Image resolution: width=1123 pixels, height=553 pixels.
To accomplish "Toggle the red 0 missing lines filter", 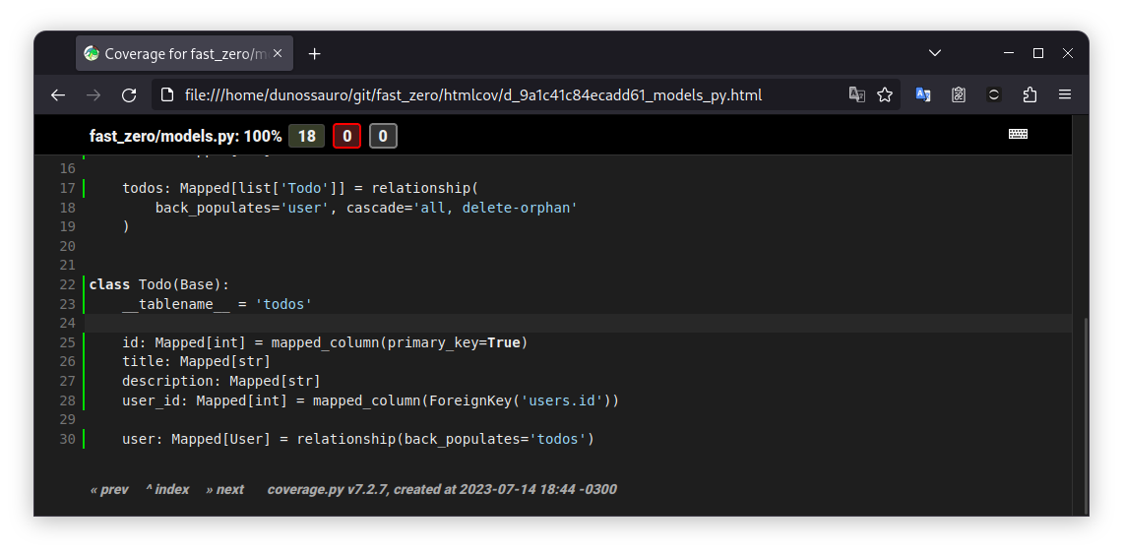I will (x=346, y=136).
